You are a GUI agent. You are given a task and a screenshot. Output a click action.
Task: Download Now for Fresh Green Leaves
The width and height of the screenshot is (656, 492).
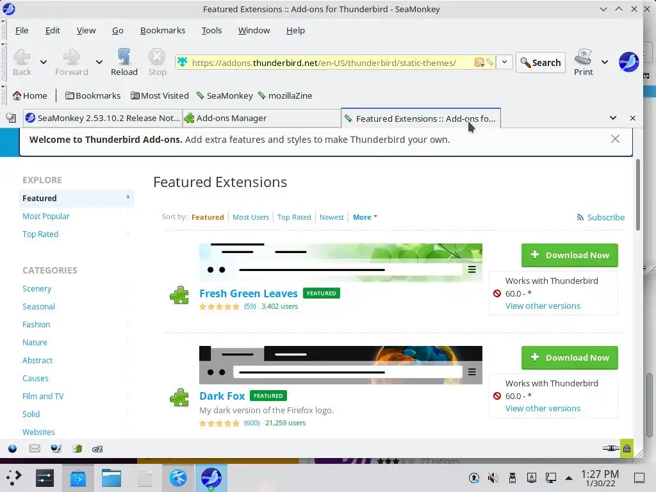point(570,255)
